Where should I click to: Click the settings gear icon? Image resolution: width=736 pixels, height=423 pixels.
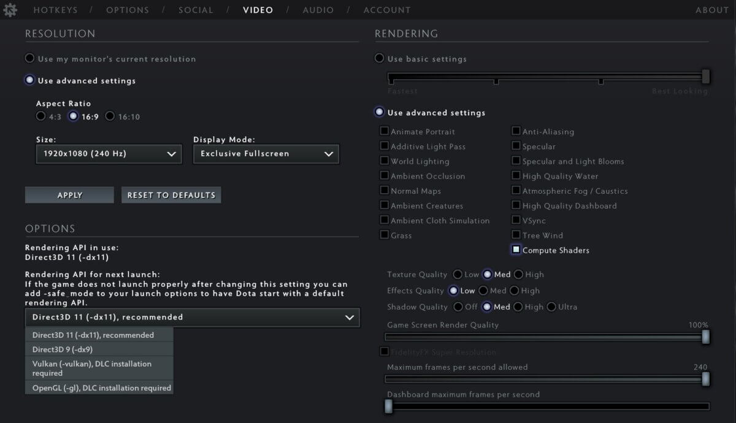[x=10, y=10]
